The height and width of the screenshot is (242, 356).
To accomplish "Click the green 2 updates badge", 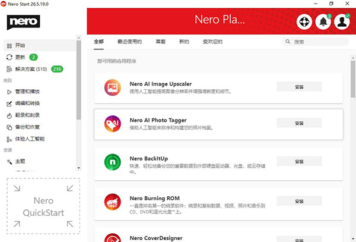I will click(x=34, y=57).
